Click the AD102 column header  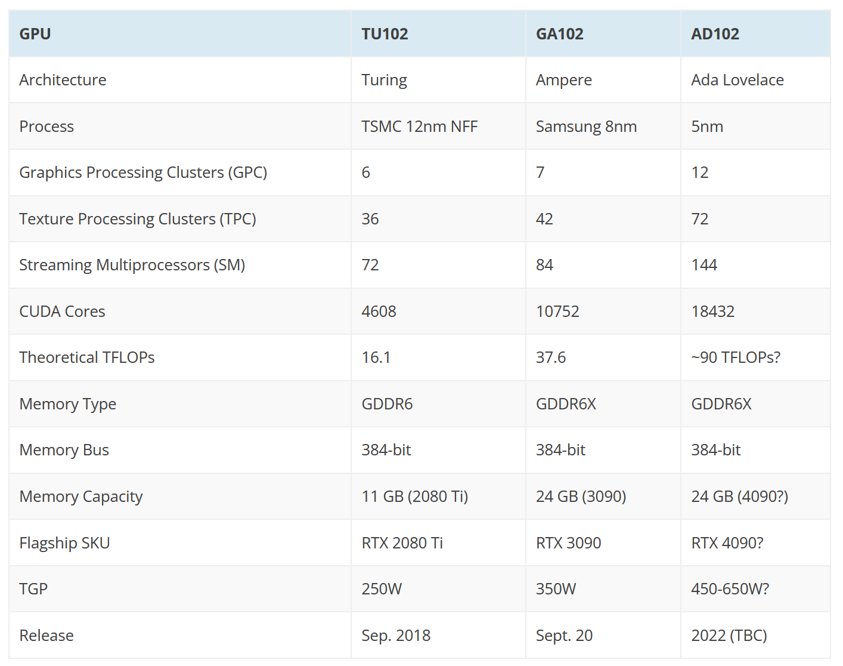715,34
